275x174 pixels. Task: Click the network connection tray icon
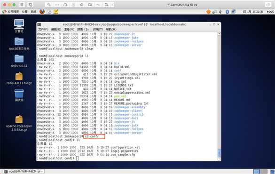pos(234,12)
